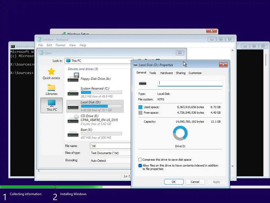Open the Notepad View menu
Screen dimensions: 270x203
coord(73,45)
